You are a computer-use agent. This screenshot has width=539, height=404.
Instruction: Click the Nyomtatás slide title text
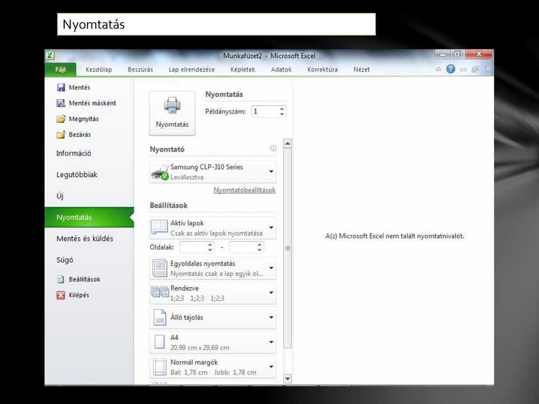tap(93, 24)
